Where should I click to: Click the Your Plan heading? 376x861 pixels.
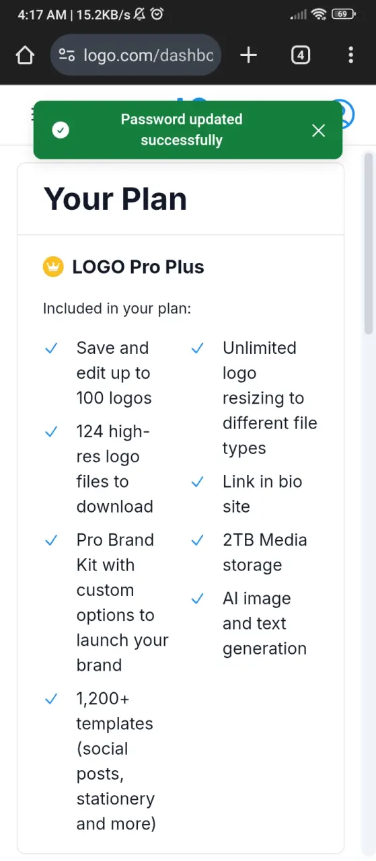point(115,199)
